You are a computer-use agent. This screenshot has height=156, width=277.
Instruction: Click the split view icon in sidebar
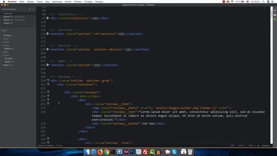(34, 9)
